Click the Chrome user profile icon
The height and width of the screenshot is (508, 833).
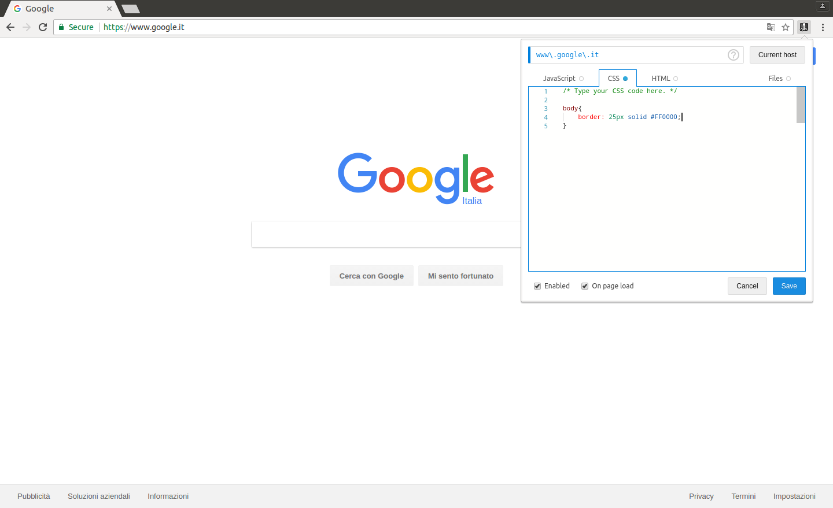(x=823, y=6)
